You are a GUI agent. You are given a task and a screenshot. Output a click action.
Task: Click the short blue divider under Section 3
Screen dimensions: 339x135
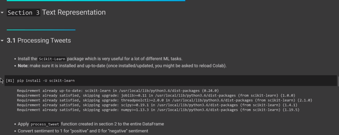point(41,30)
